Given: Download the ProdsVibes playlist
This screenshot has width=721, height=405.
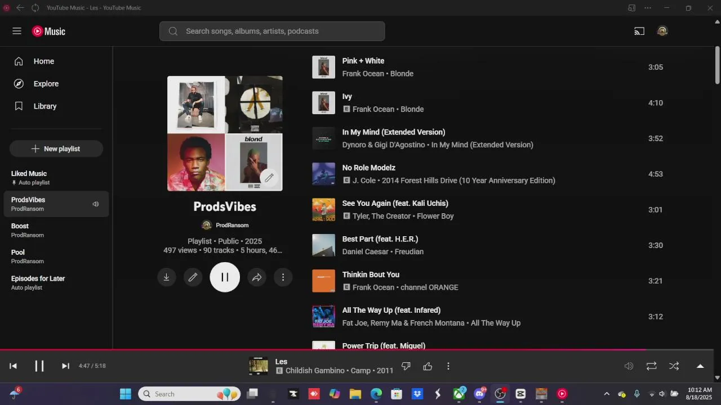Looking at the screenshot, I should coord(167,277).
